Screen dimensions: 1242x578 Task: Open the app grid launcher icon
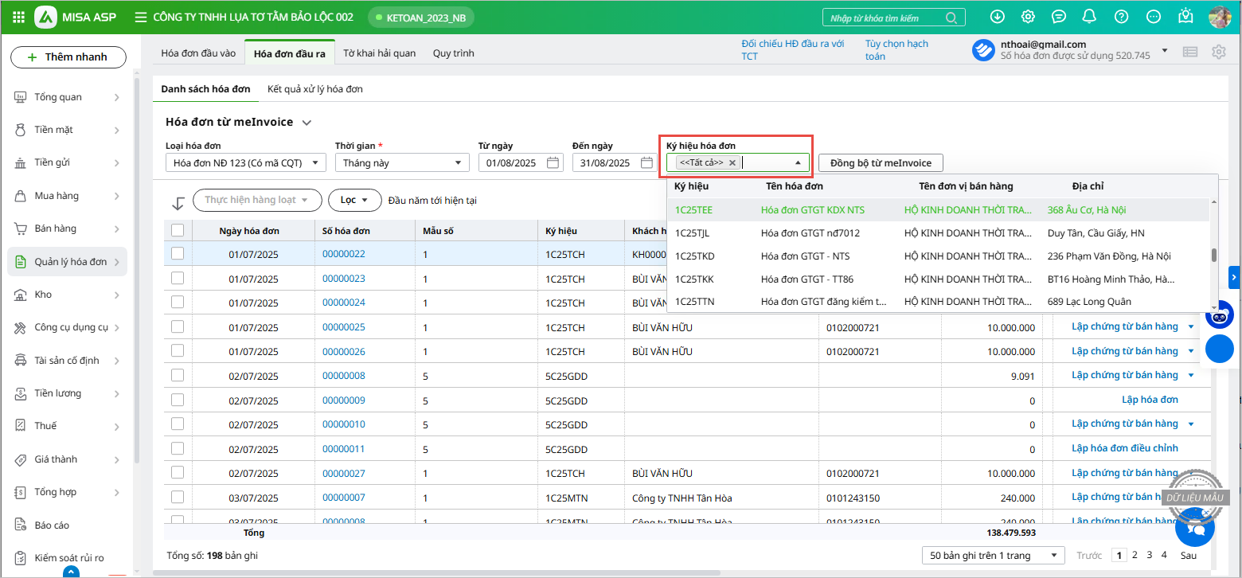coord(19,17)
